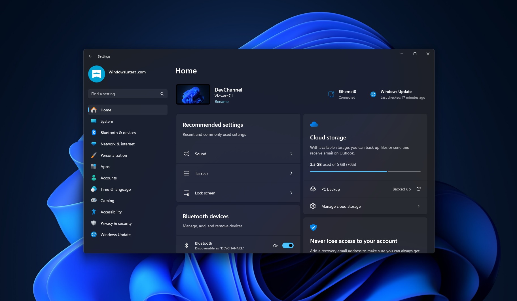
Task: Expand the Sound settings chevron
Action: point(291,154)
